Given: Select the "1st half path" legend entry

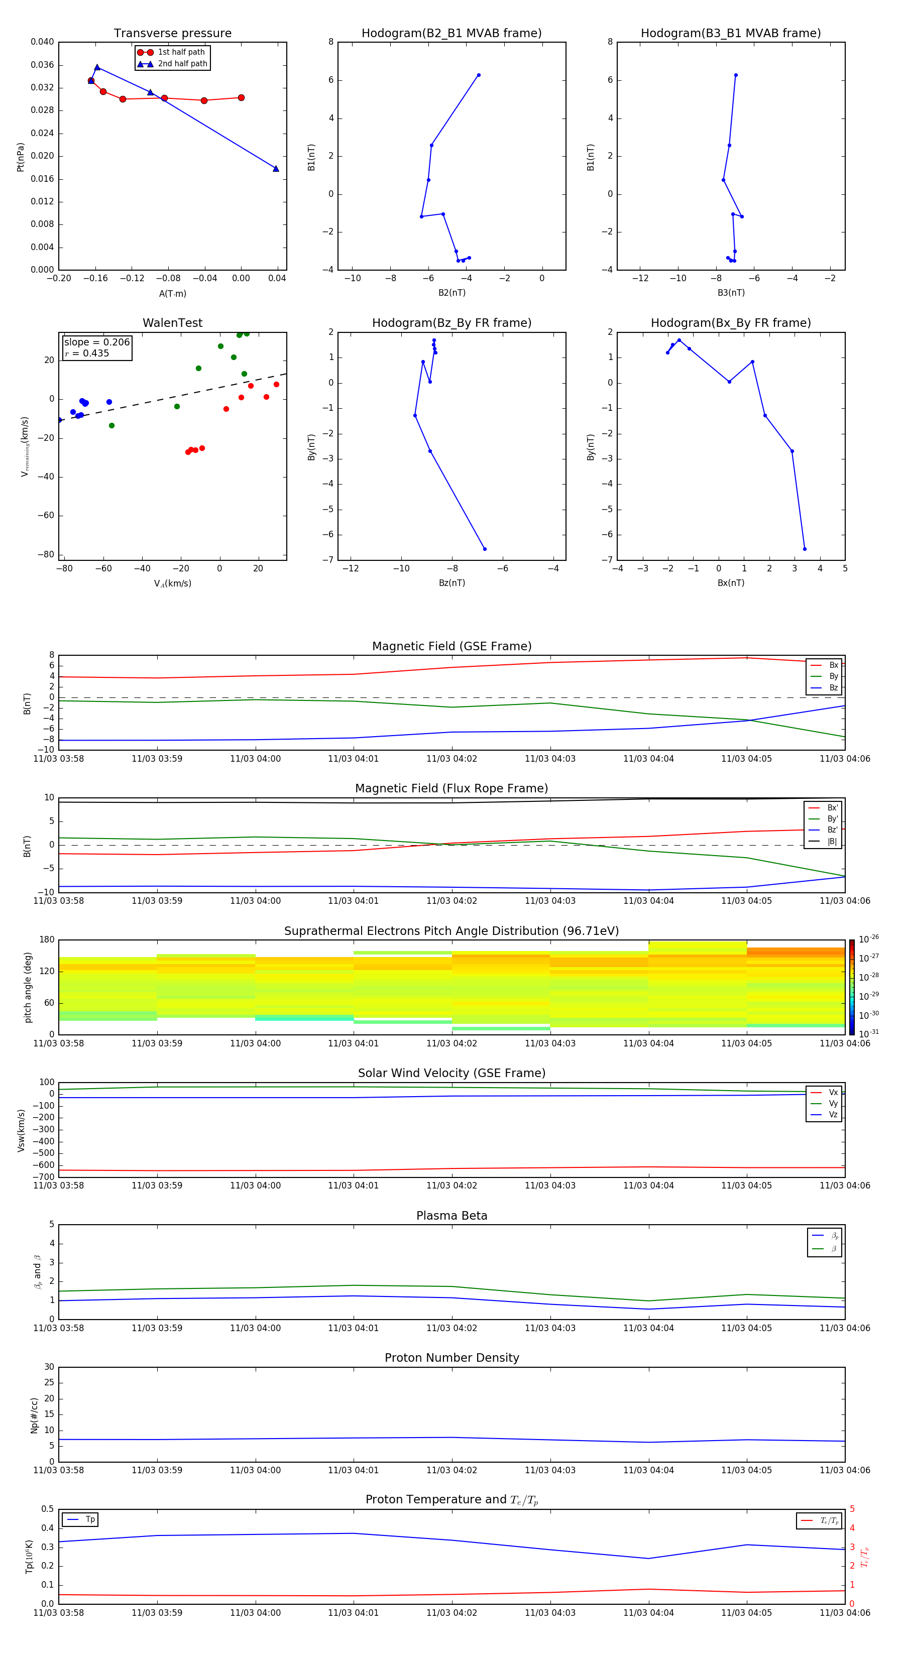Looking at the screenshot, I should (172, 52).
